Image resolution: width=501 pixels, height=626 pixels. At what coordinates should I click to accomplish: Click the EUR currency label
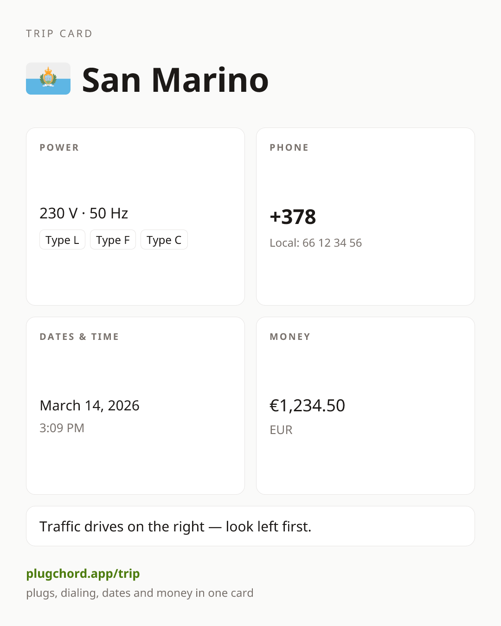click(x=281, y=430)
